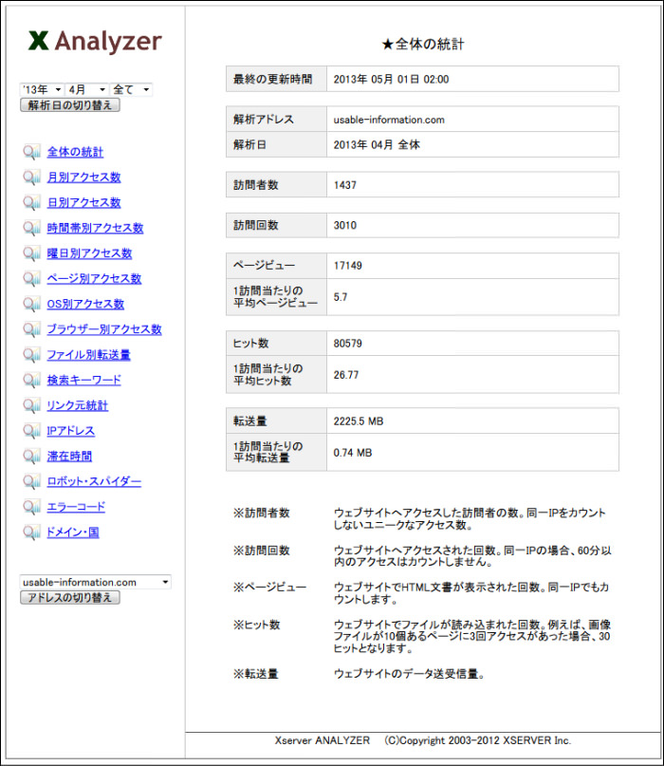The width and height of the screenshot is (664, 766).
Task: Open the ブラウザー別アクセス数 link
Action: point(104,329)
